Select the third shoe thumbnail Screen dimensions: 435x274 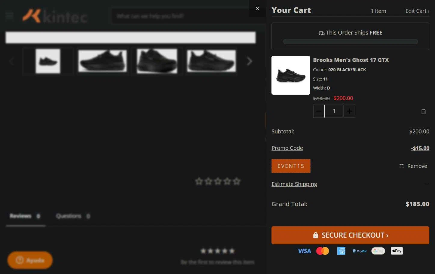157,61
